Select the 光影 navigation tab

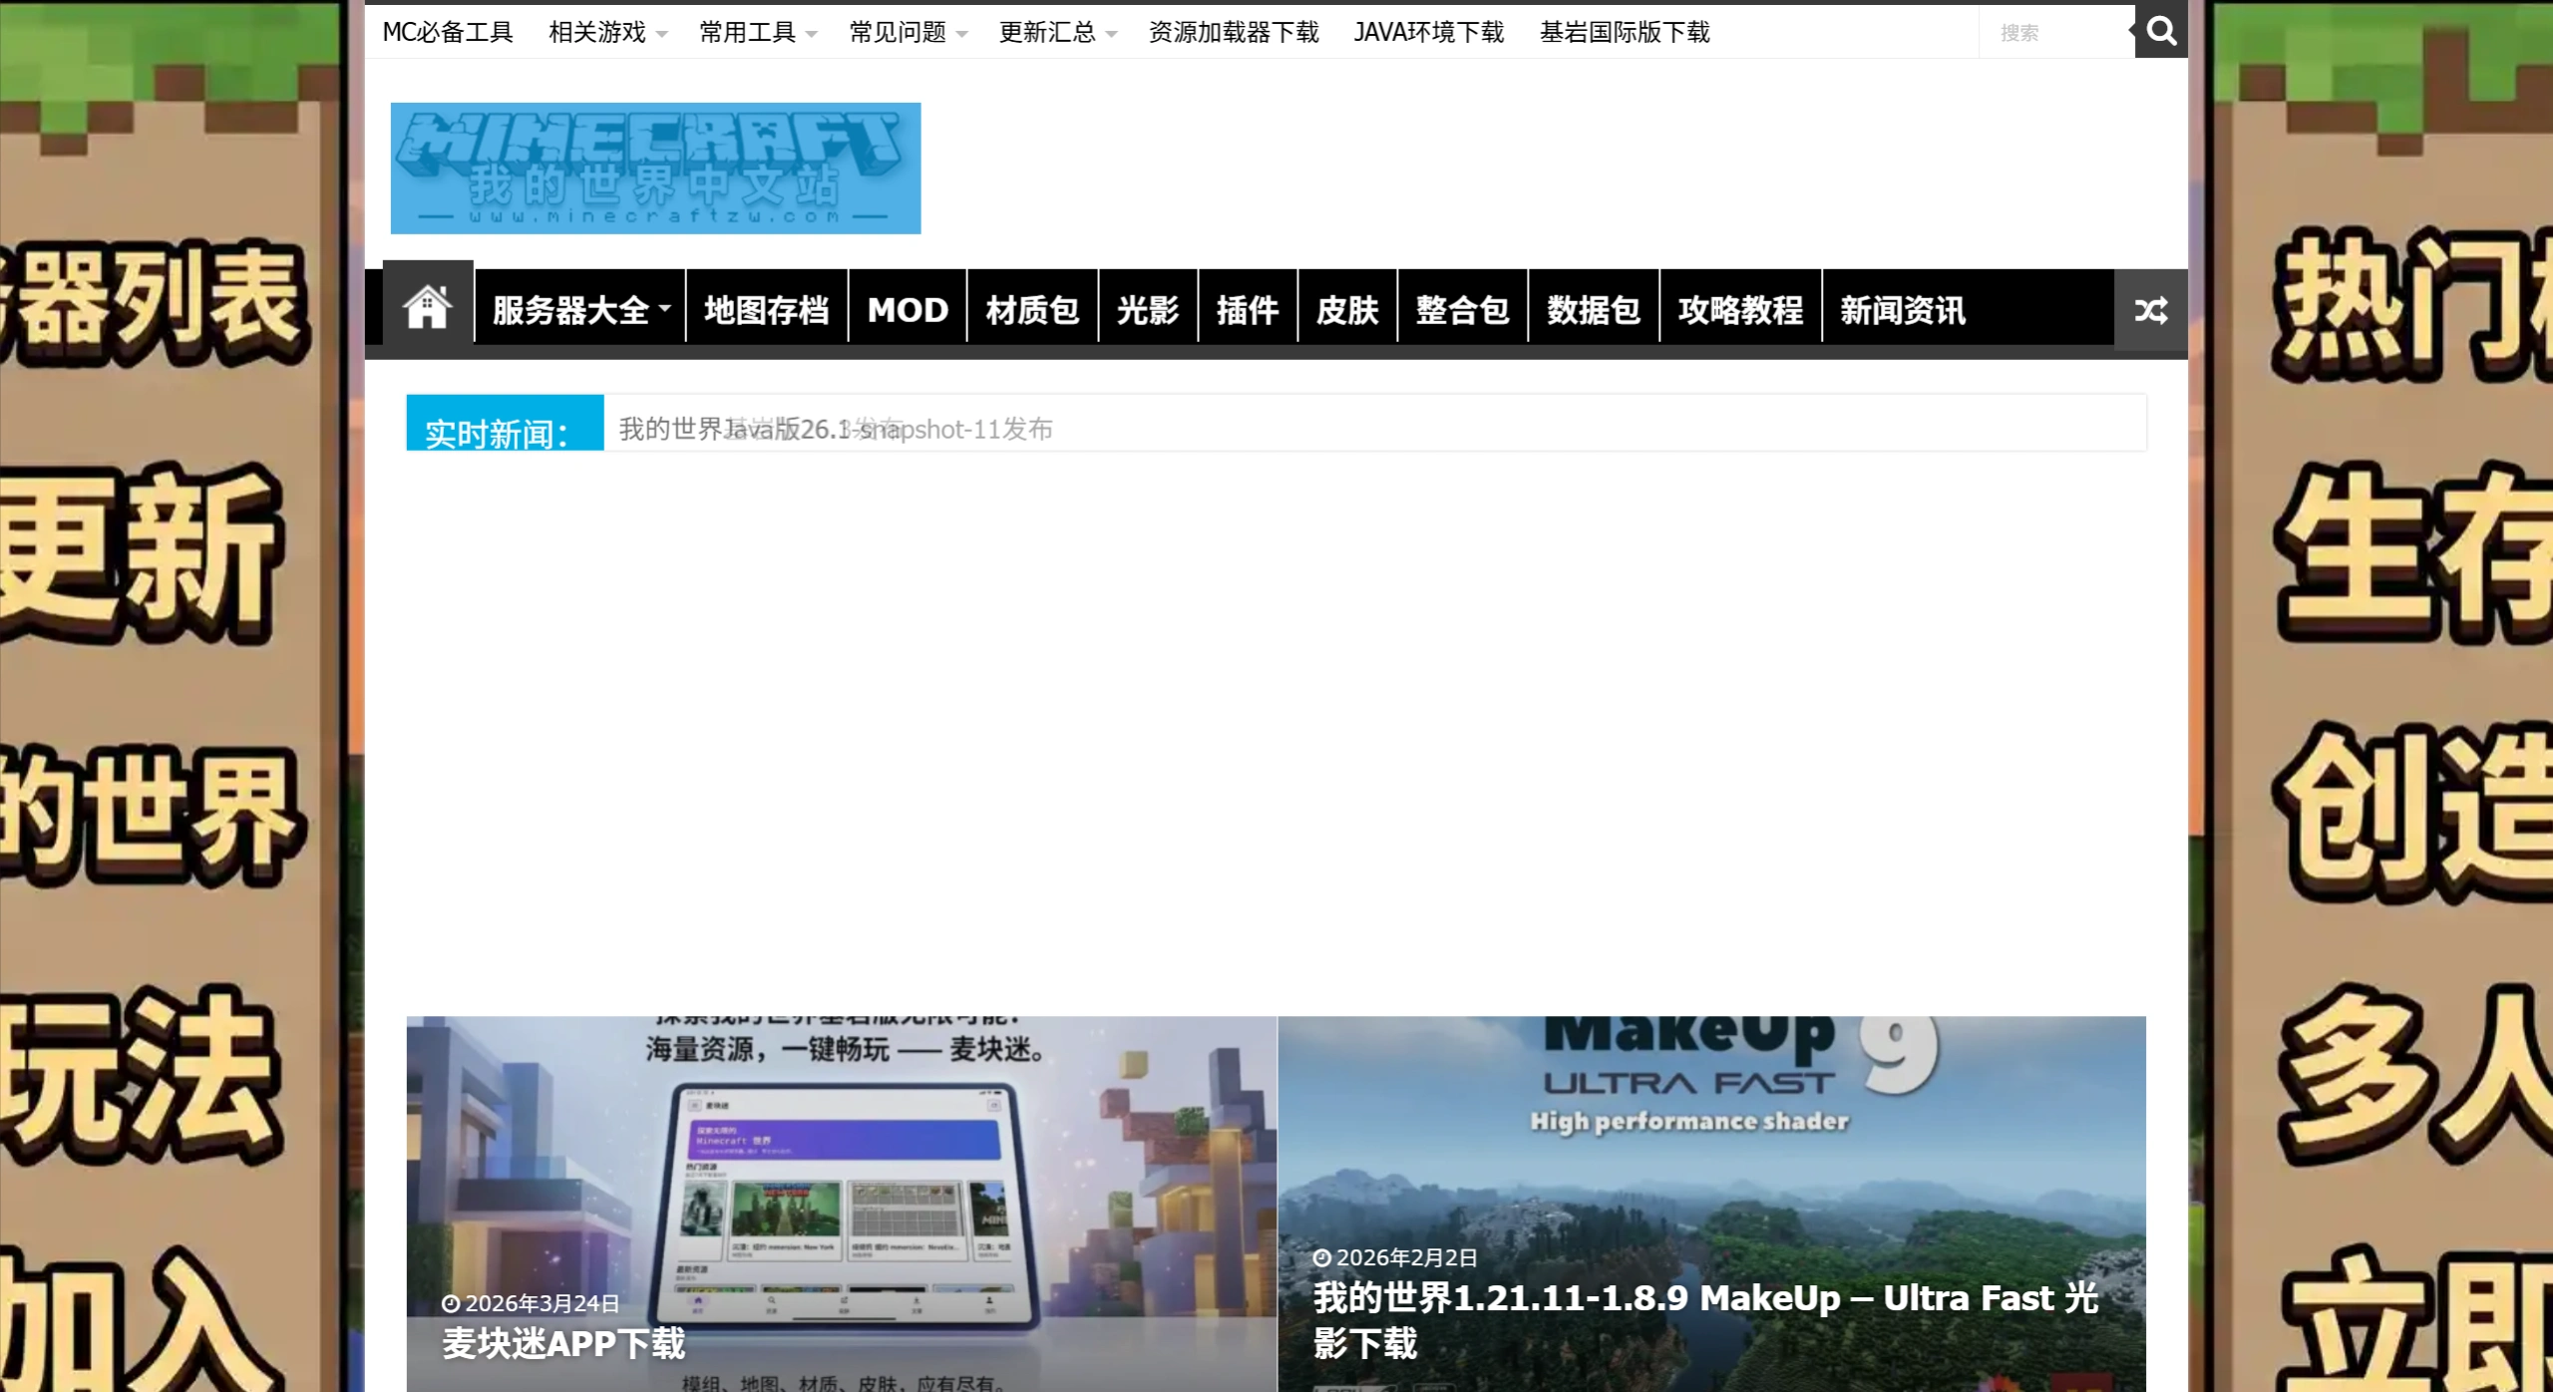(1148, 310)
